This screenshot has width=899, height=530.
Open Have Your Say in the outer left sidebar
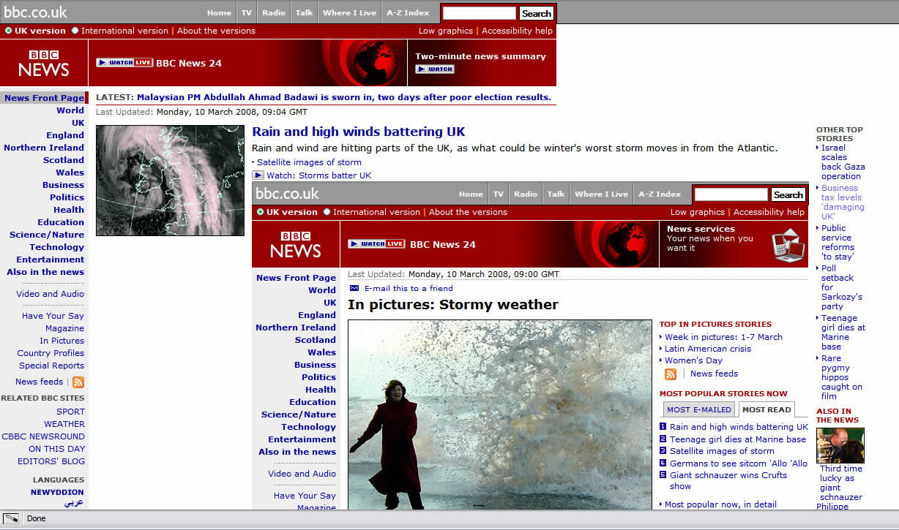point(53,316)
